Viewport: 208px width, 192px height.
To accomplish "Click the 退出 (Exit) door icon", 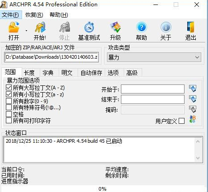I will [190, 27].
